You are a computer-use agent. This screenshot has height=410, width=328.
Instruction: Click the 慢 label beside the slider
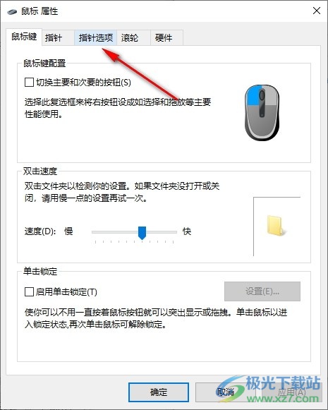[68, 231]
